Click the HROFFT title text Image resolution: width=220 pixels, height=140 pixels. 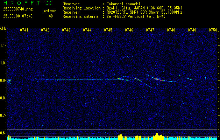coord(22,3)
